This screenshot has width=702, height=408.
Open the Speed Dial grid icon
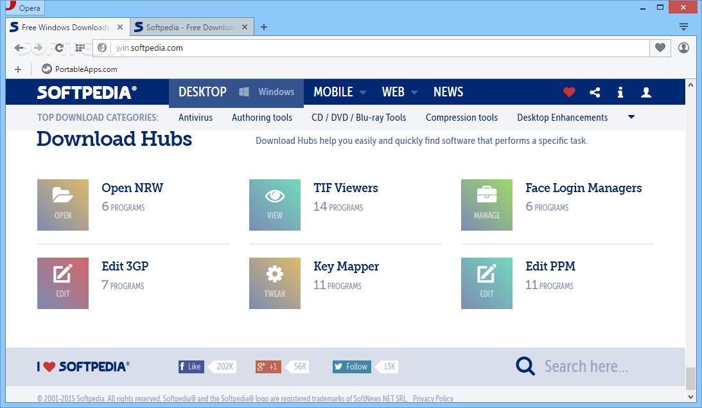80,48
